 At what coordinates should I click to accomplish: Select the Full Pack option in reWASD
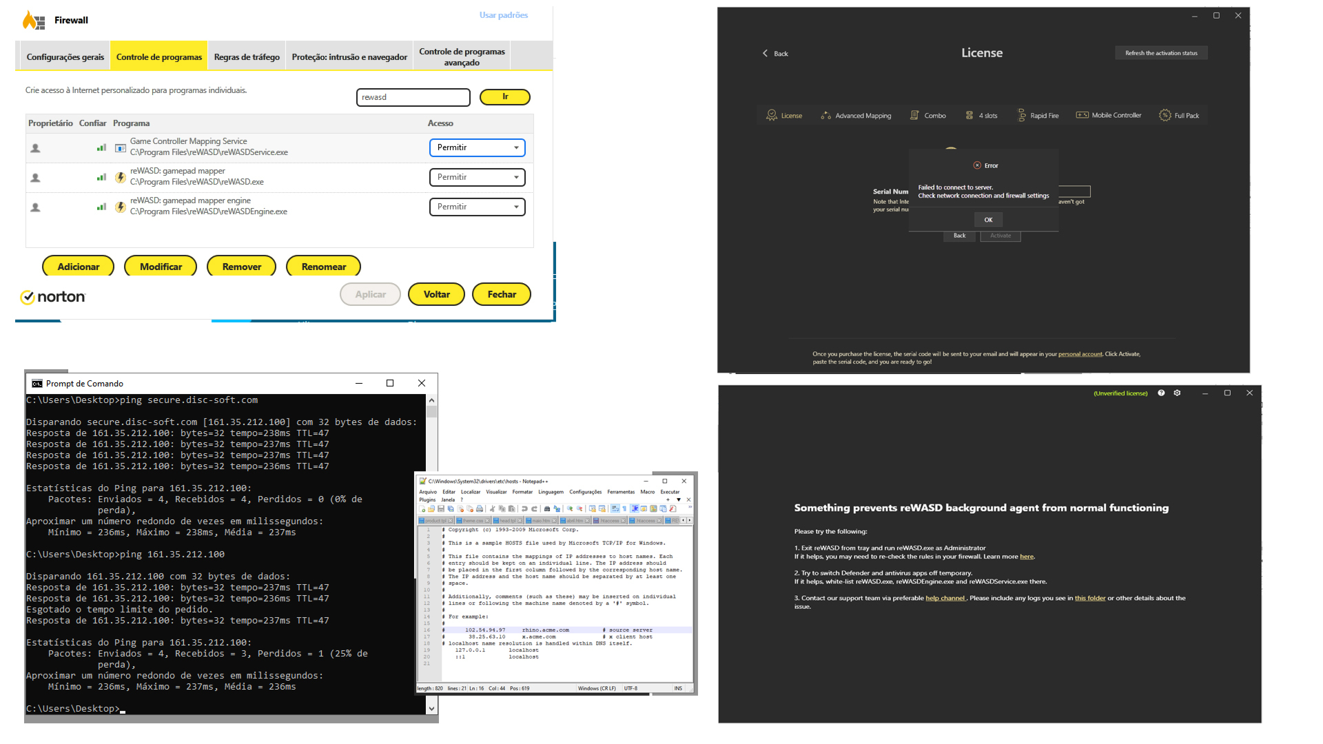click(x=1179, y=115)
